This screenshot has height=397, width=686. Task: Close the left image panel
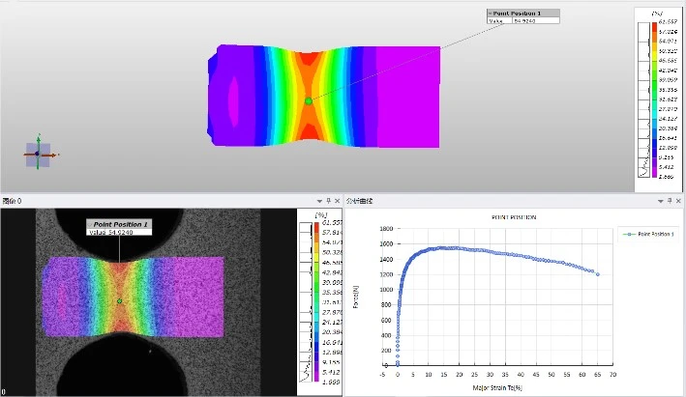[338, 201]
